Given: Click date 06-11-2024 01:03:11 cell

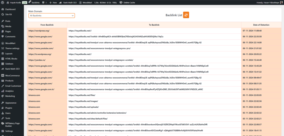Looking at the screenshot, I should tap(261, 89).
